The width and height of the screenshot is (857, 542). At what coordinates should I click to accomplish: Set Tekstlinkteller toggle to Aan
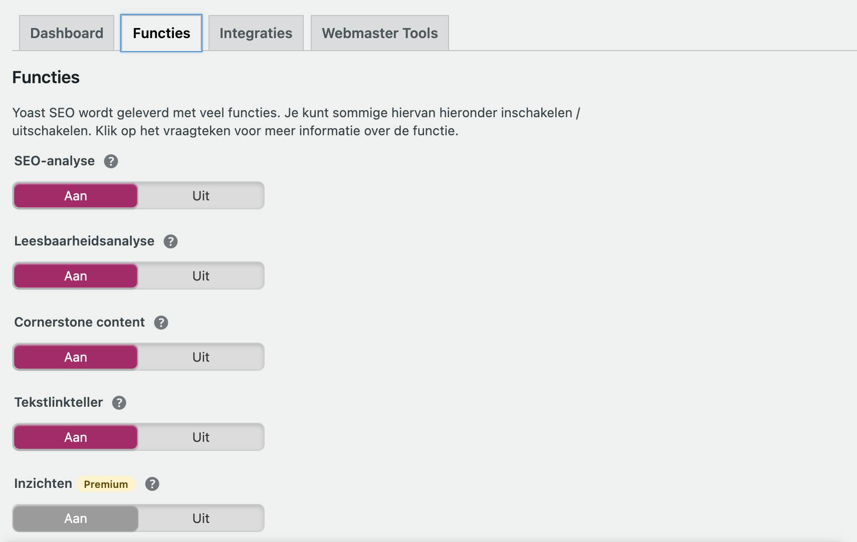(76, 437)
